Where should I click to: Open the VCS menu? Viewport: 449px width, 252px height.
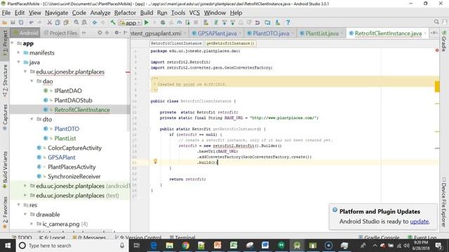[194, 13]
